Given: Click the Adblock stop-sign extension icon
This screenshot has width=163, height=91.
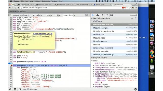Looking at the screenshot, I should point(125,8).
